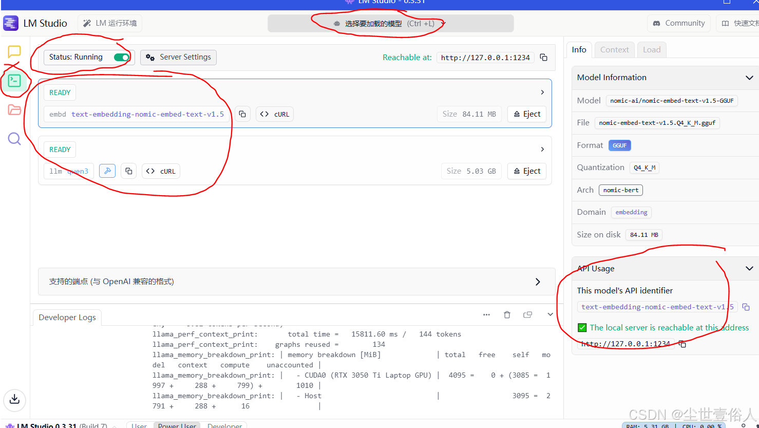The width and height of the screenshot is (759, 428).
Task: Copy the Reachable at server address
Action: pyautogui.click(x=544, y=58)
